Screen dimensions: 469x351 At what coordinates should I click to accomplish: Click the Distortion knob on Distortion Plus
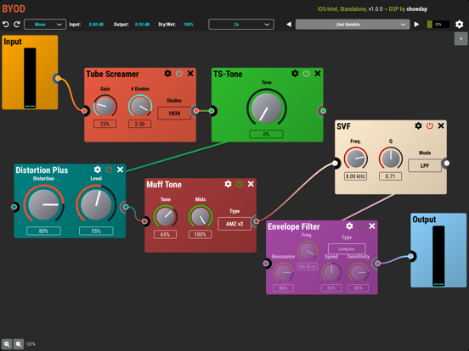coord(43,205)
